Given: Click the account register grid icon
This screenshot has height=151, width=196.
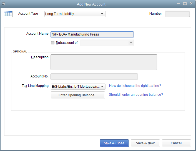Looking at the screenshot, I should click(x=8, y=14).
